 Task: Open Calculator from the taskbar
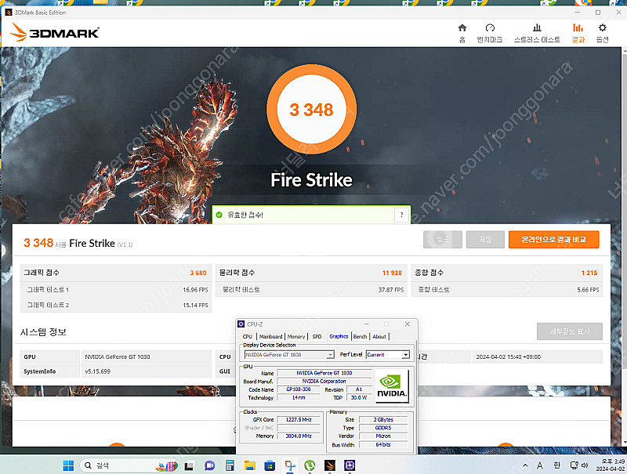pos(230,465)
